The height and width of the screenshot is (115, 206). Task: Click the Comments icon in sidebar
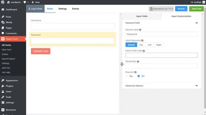(x=3, y=33)
